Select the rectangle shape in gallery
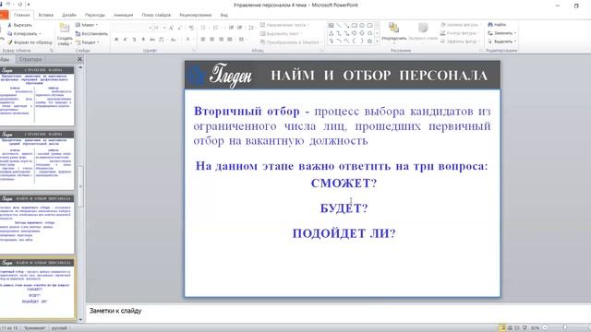This screenshot has width=591, height=332. click(355, 25)
